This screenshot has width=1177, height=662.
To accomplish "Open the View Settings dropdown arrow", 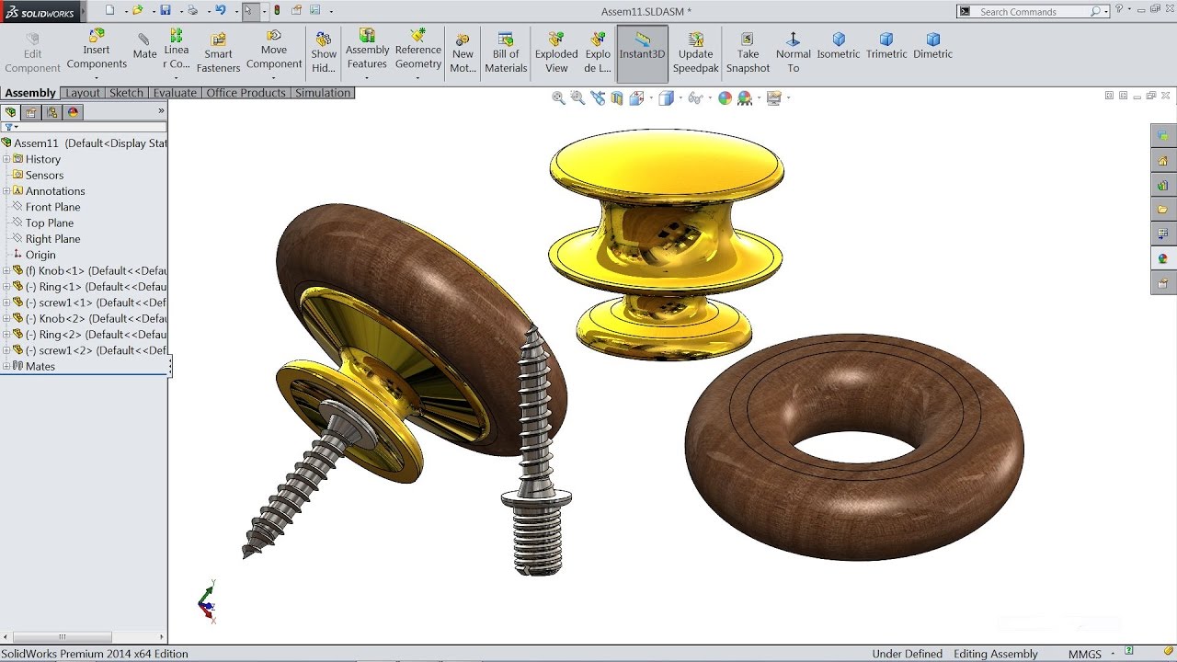I will pos(788,97).
